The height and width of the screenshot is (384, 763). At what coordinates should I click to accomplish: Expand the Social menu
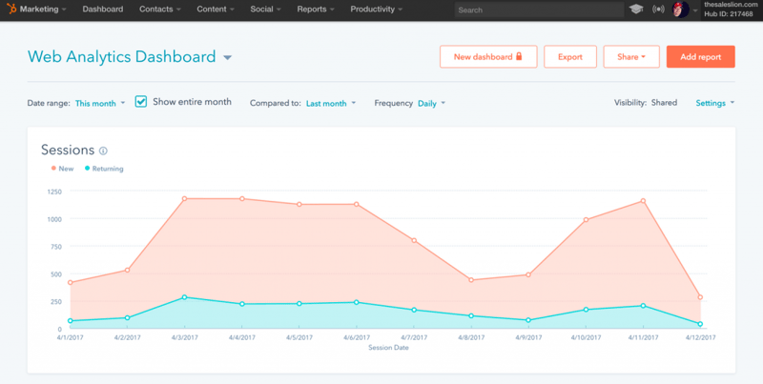[266, 10]
